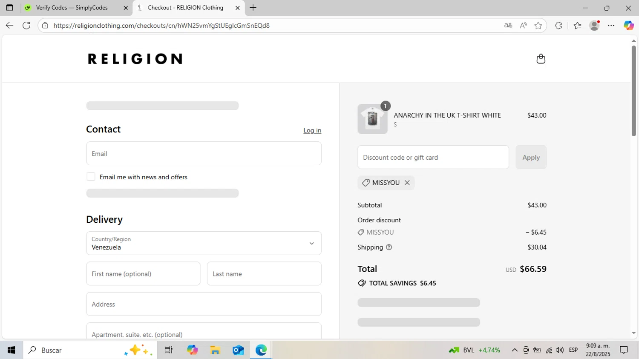The height and width of the screenshot is (359, 639).
Task: Click the ANARCHY IN THE UK T-SHIRT WHITE text
Action: [x=447, y=115]
